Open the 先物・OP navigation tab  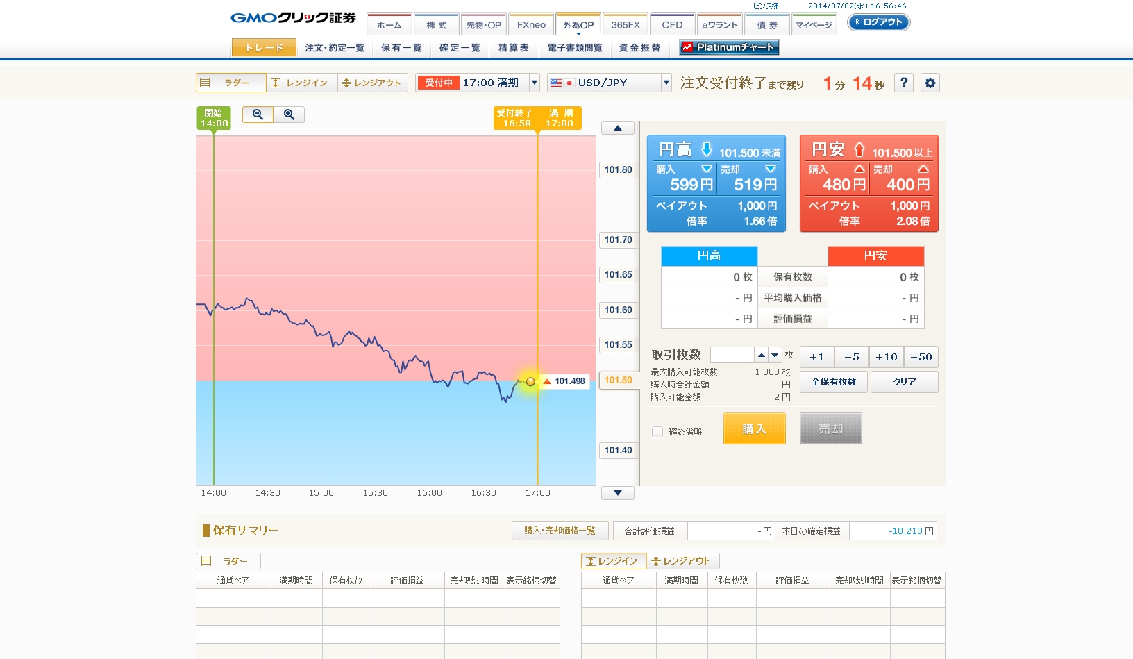(x=484, y=24)
